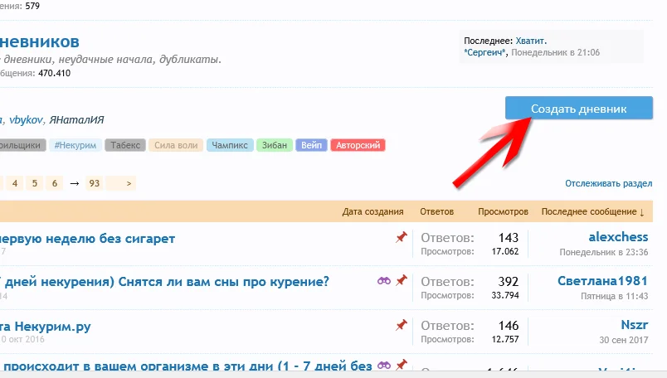Click reply count '392'
Viewport: 667px width, 378px height.
(509, 282)
